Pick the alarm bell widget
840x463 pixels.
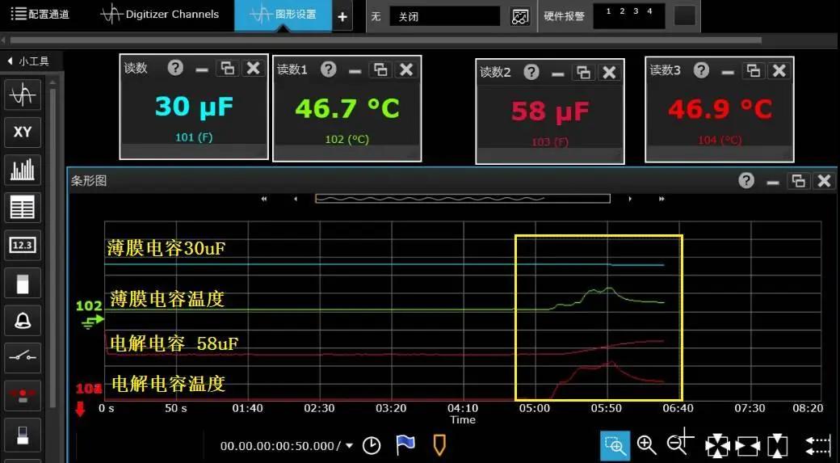point(23,321)
